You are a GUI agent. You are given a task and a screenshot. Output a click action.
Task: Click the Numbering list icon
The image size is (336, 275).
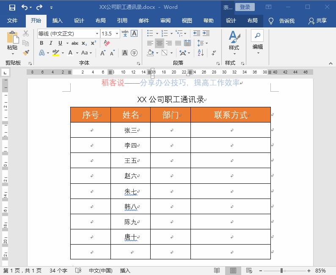165,33
